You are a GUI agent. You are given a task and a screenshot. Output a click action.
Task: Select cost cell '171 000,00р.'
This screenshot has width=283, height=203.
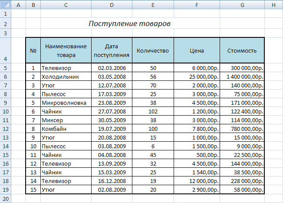pos(242,103)
